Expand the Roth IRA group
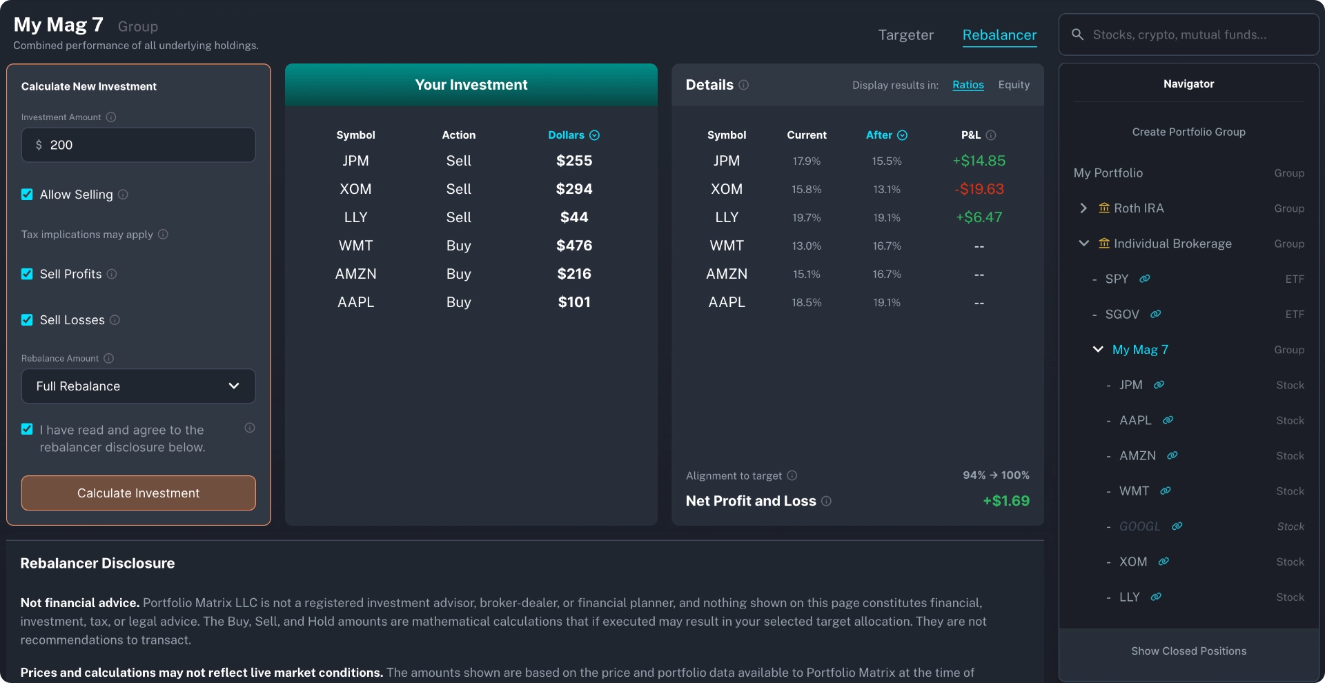This screenshot has height=683, width=1325. 1083,208
